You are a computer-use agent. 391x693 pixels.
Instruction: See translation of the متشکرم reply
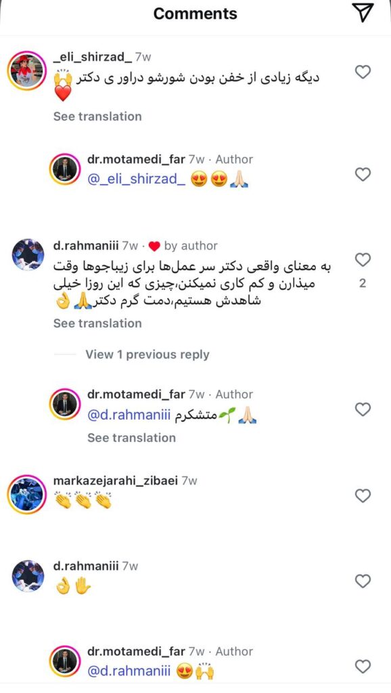[132, 438]
